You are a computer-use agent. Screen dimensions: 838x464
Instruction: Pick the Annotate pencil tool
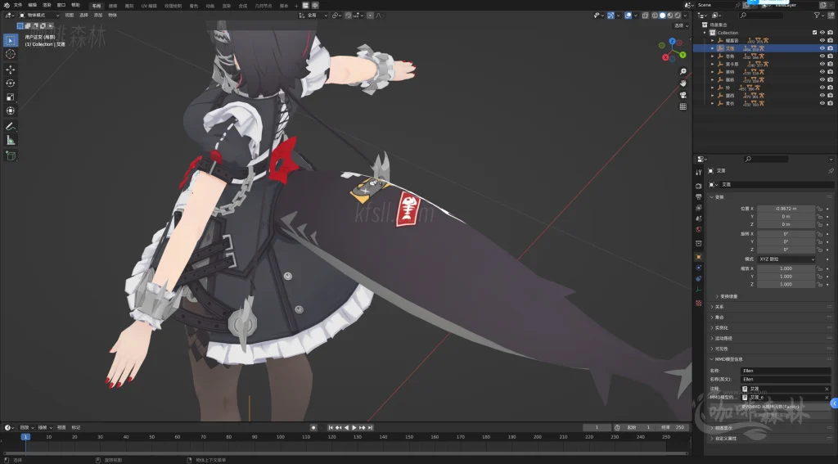[x=10, y=127]
